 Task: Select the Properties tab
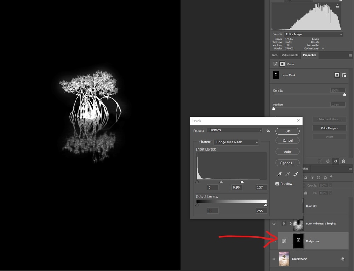tap(309, 55)
